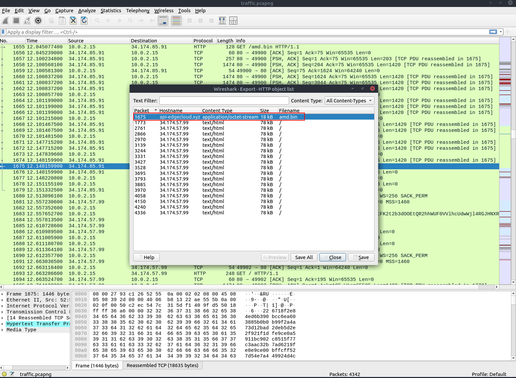The height and width of the screenshot is (378, 516).
Task: Open capture options gear icon
Action: pyautogui.click(x=38, y=21)
